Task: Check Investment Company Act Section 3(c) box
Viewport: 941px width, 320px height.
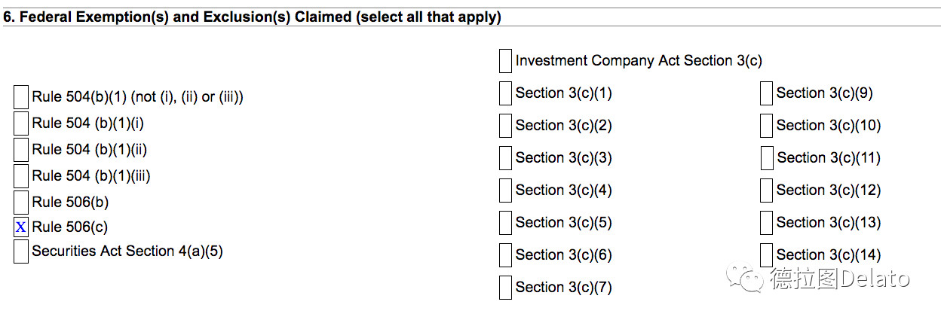Action: (505, 61)
